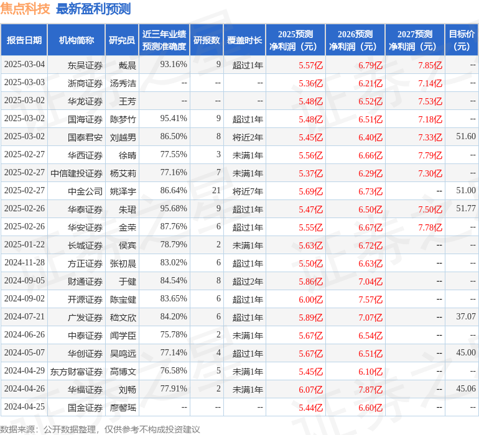
Task: Select the 目标价 column header
Action: [462, 40]
